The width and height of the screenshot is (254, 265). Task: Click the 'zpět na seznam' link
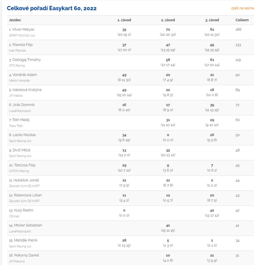[242, 8]
